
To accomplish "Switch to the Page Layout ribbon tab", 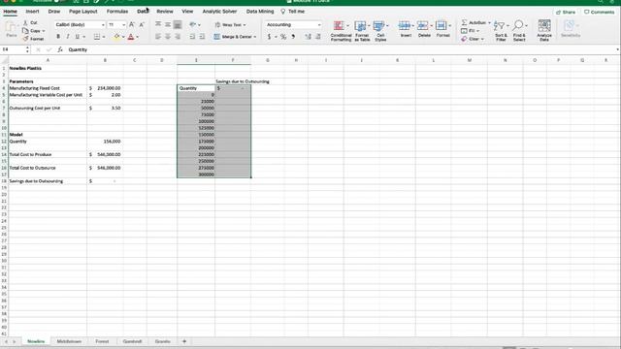I will pos(83,12).
